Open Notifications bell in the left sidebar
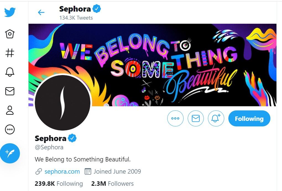The width and height of the screenshot is (282, 191). coord(10,72)
